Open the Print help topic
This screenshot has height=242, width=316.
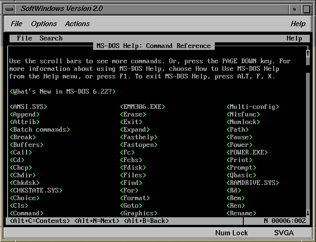(239, 160)
